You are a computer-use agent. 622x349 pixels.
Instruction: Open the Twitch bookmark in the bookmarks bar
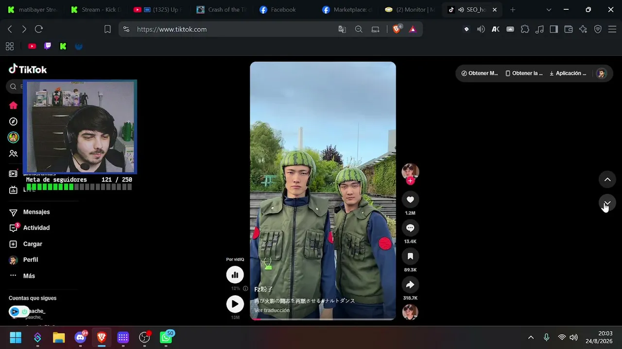pyautogui.click(x=48, y=46)
